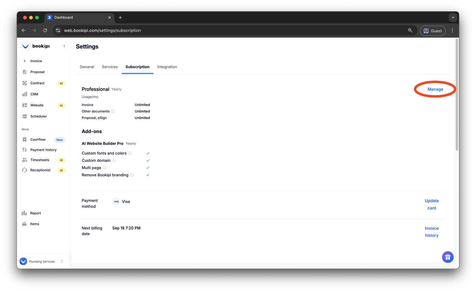
Task: Open the tab search dropdown arrow
Action: tap(453, 18)
